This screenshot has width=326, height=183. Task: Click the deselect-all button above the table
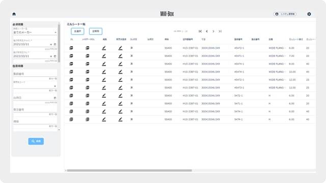[x=96, y=32]
